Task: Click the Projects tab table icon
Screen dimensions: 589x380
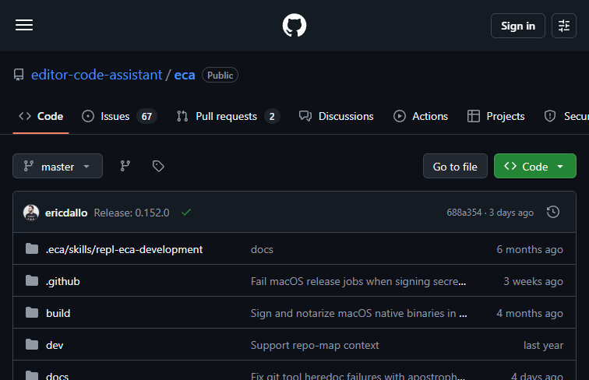Action: tap(474, 116)
